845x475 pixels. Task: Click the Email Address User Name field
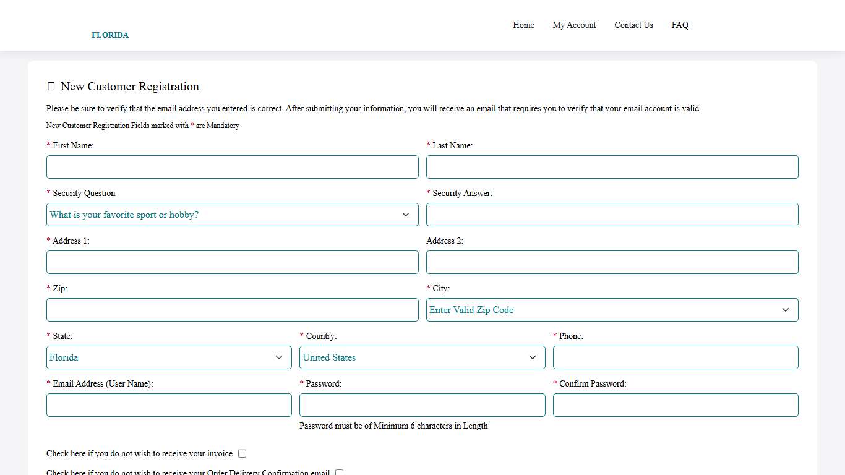168,405
